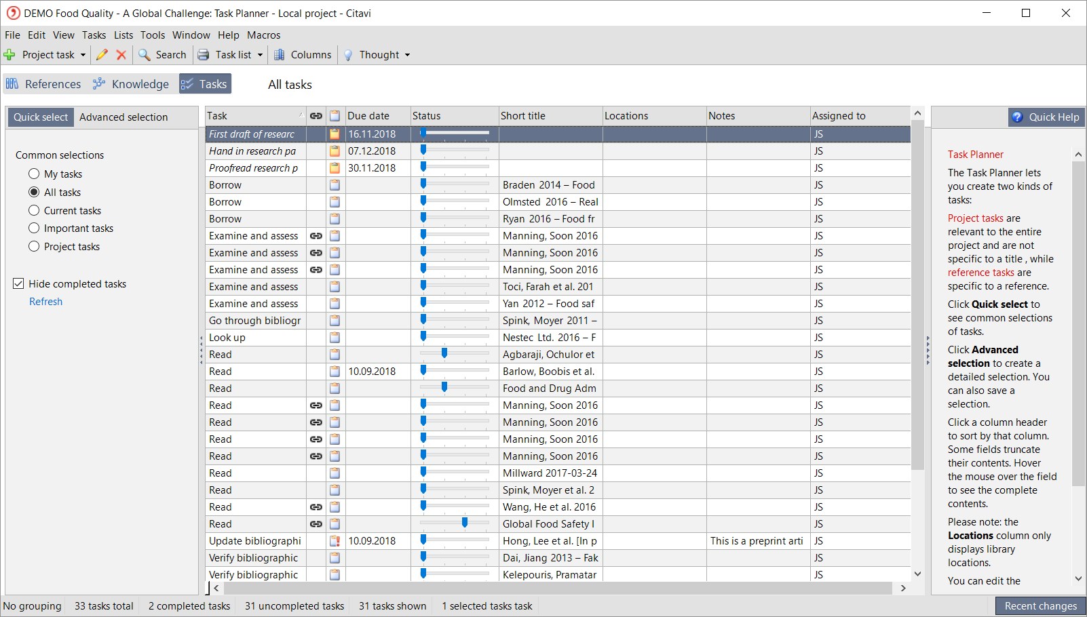
Task: Switch to the References tab
Action: click(43, 84)
